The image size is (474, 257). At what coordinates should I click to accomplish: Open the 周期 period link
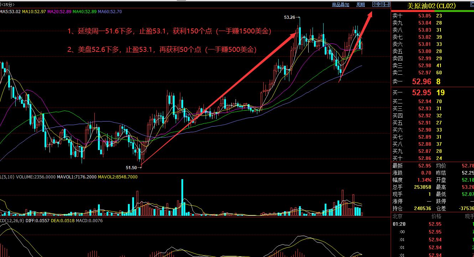point(361,5)
